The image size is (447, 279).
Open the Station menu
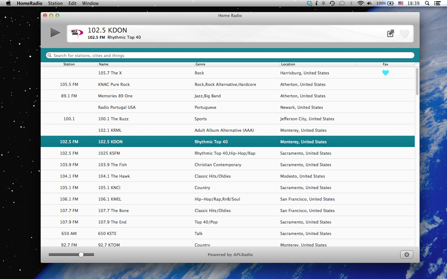(55, 3)
